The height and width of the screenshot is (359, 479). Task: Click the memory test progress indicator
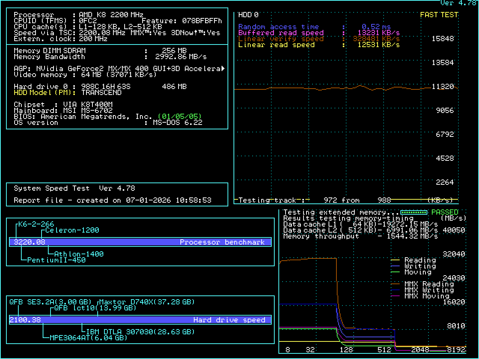tap(414, 212)
